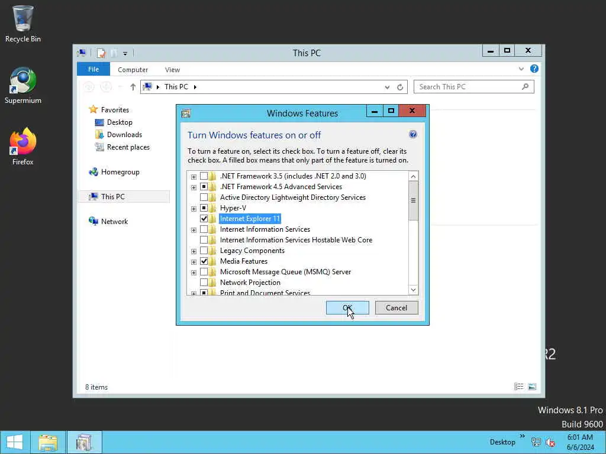
Task: Toggle the Hyper-V checkbox
Action: [x=204, y=208]
